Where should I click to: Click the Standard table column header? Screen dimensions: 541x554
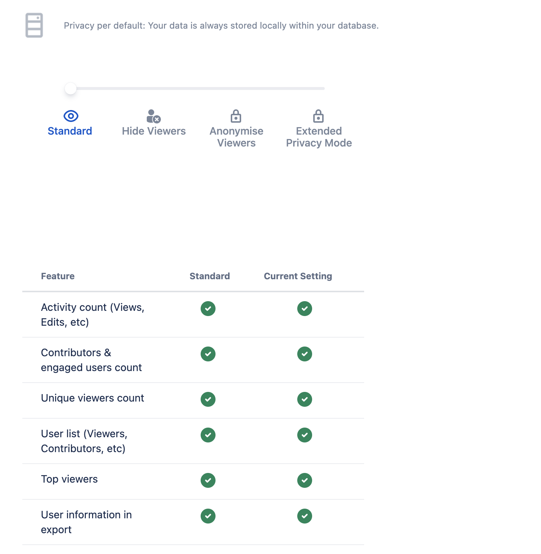click(x=210, y=276)
